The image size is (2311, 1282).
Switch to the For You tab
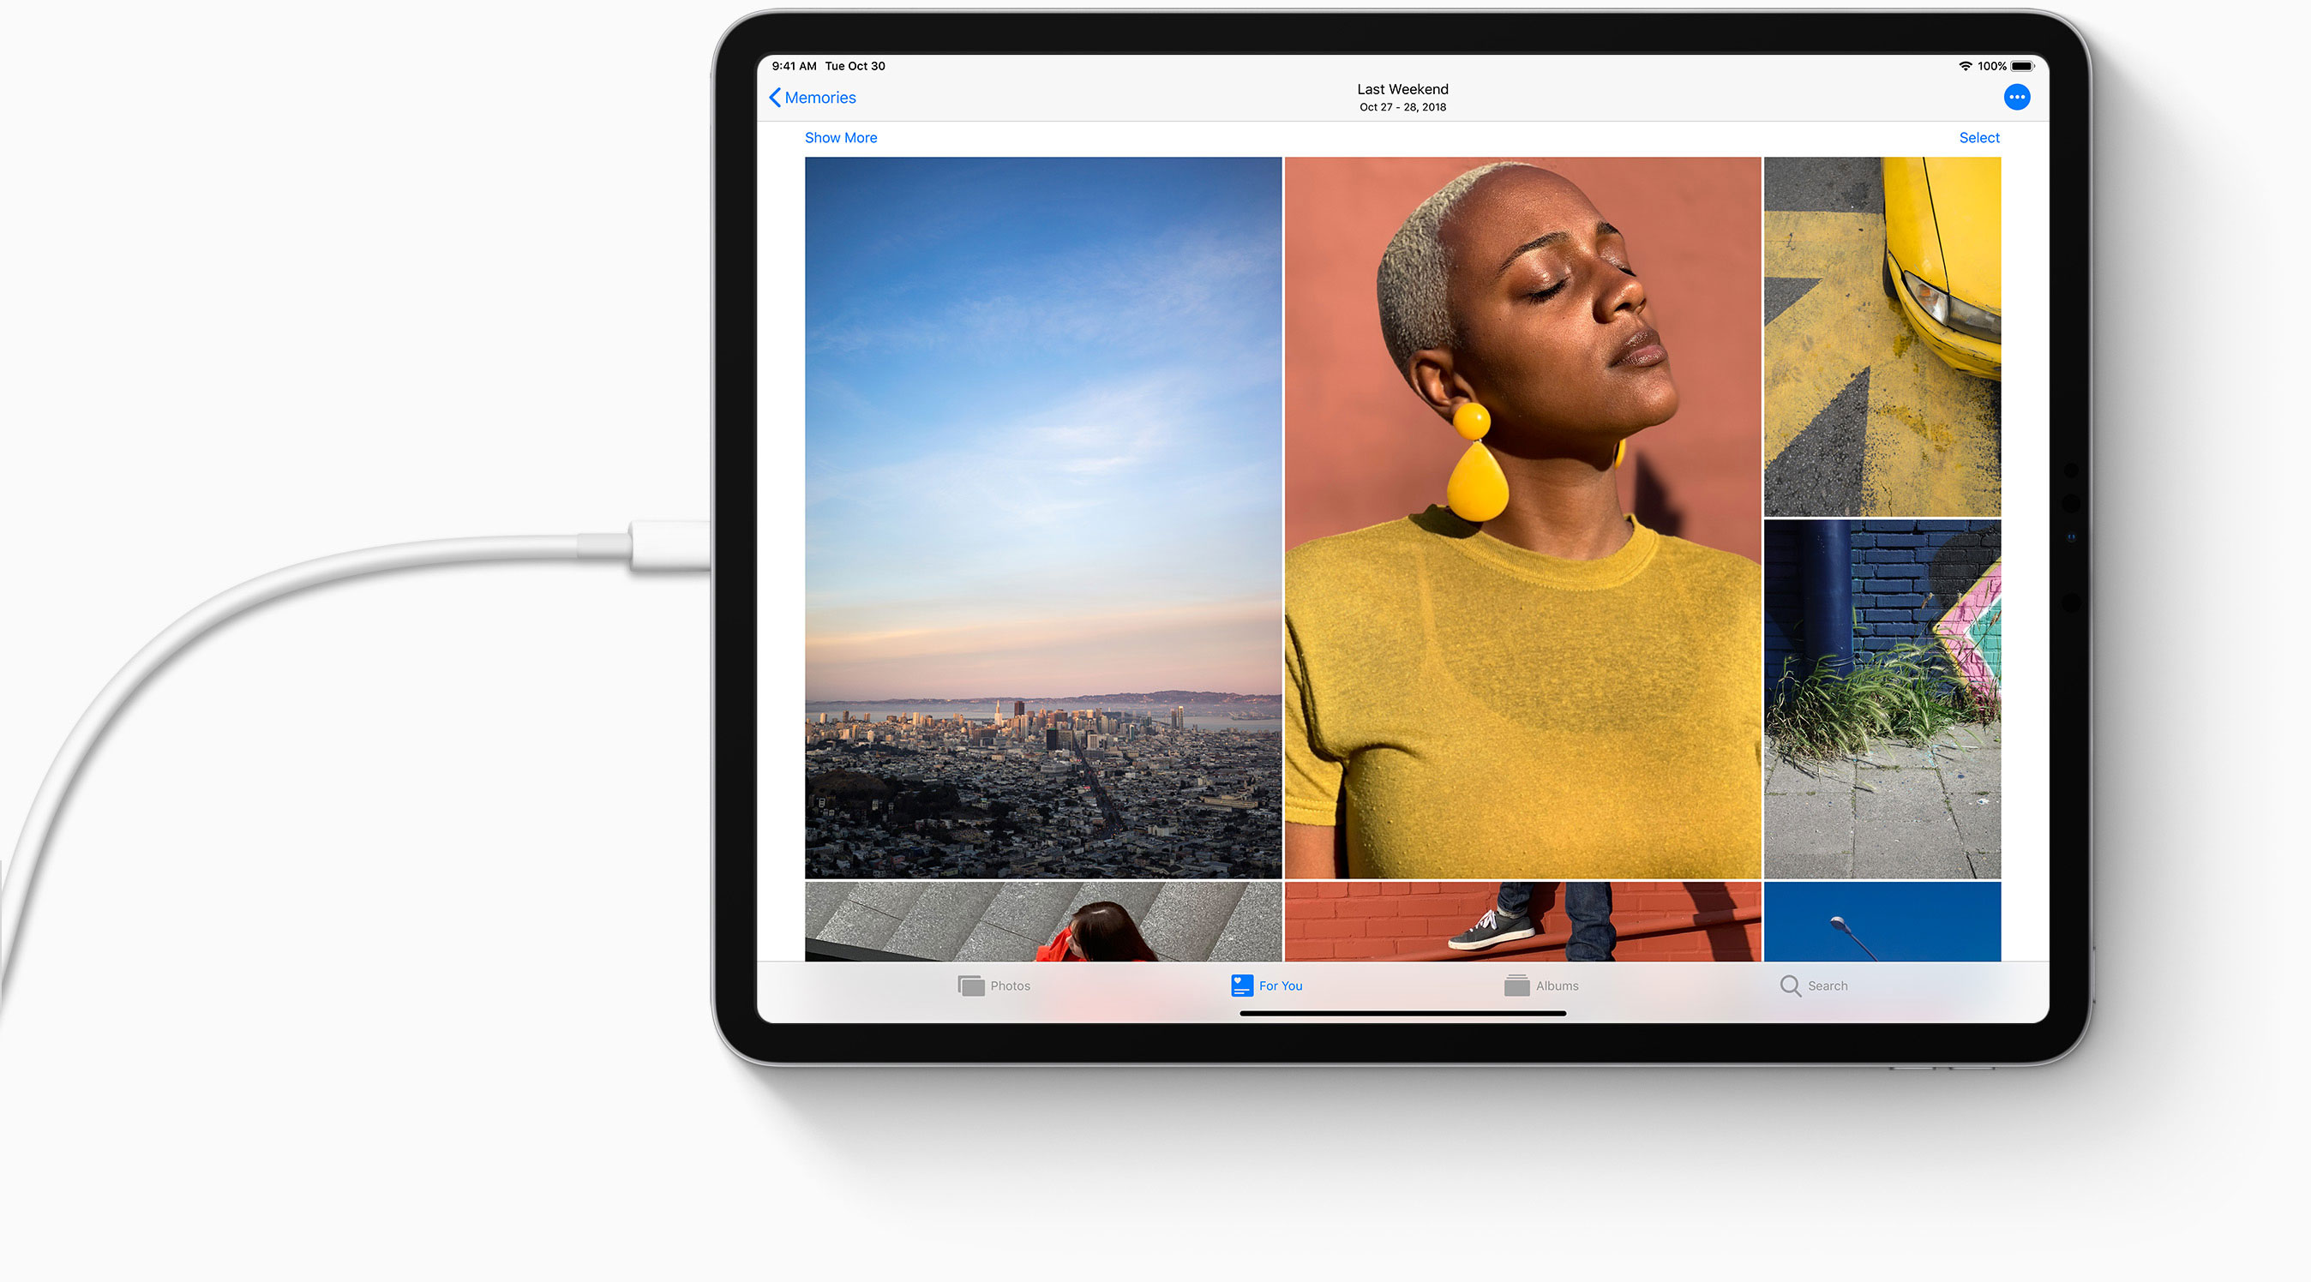pyautogui.click(x=1267, y=985)
